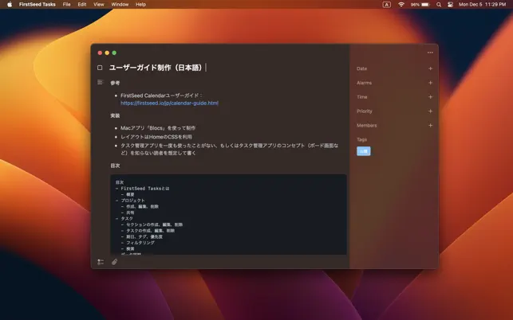Add Members using the plus button
Viewport: 513px width, 320px height.
[x=430, y=126]
